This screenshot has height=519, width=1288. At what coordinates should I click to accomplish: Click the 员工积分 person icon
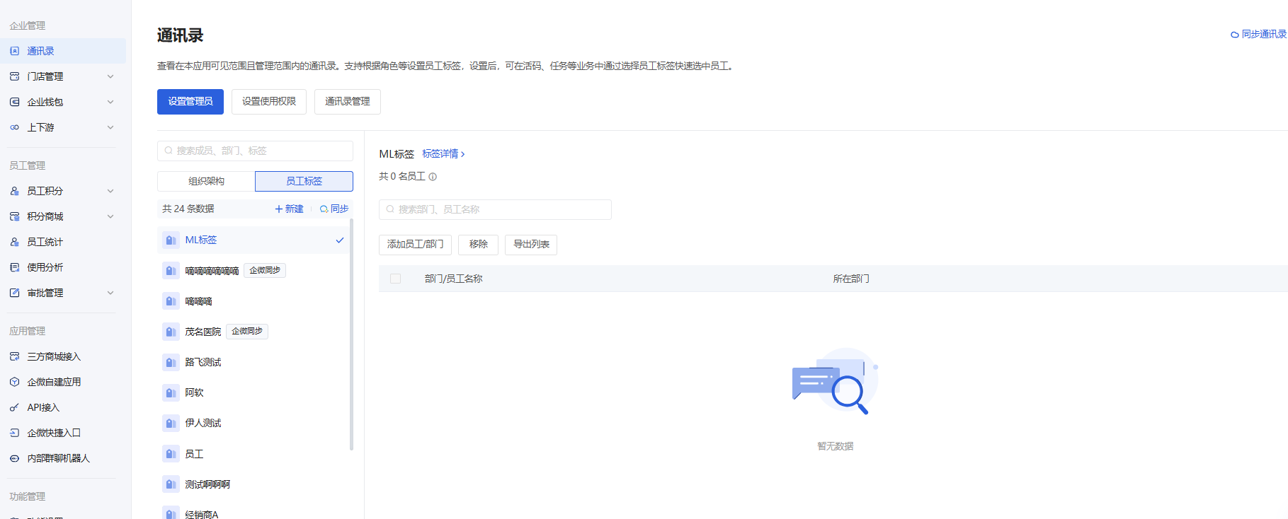pos(14,191)
